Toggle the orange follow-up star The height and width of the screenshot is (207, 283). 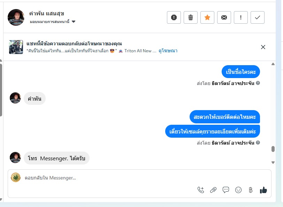coord(207,17)
